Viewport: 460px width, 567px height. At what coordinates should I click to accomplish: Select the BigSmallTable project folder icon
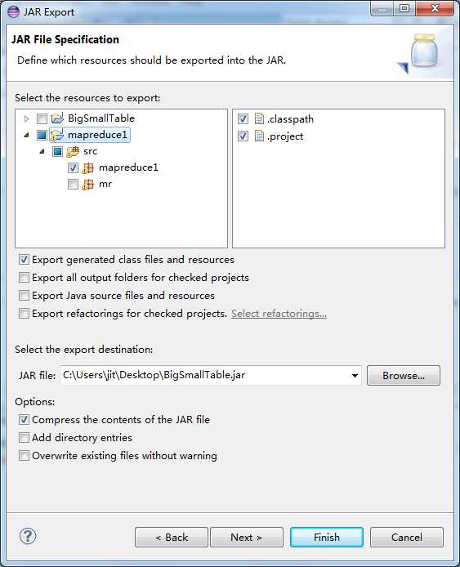point(57,118)
